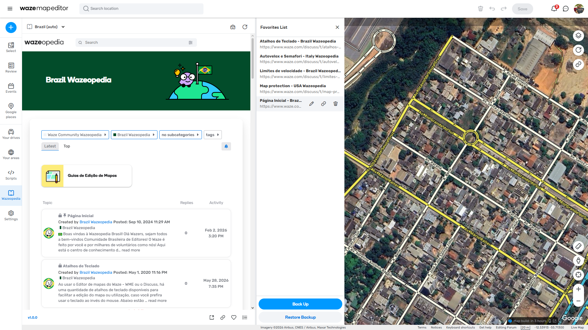The height and width of the screenshot is (330, 588).
Task: Switch to the Latest tab
Action: [x=50, y=146]
